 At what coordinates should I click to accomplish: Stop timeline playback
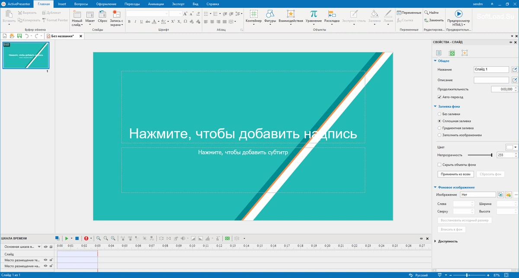(77, 238)
